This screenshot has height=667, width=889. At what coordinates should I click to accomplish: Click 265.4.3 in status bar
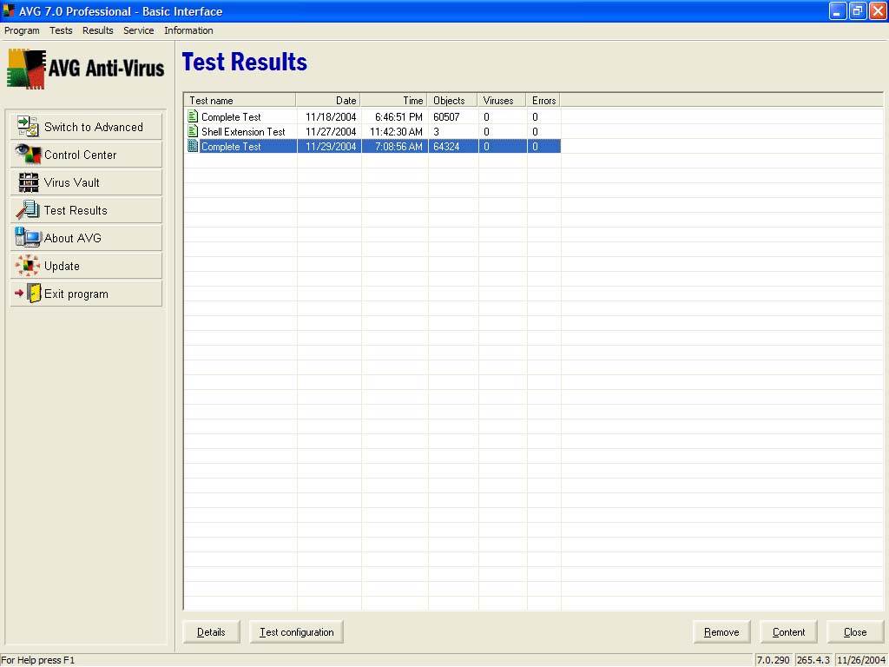(x=813, y=660)
